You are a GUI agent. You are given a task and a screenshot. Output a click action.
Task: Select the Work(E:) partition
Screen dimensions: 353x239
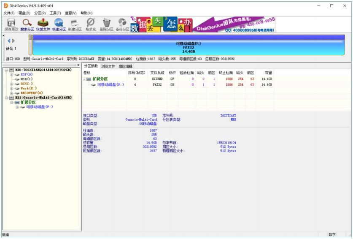[x=29, y=88]
